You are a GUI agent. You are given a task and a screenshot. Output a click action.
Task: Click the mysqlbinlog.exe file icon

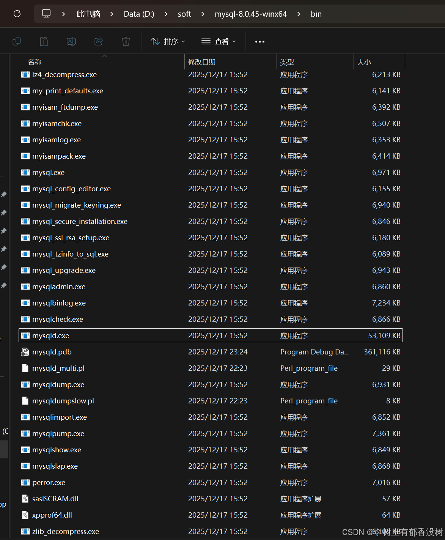coord(25,303)
